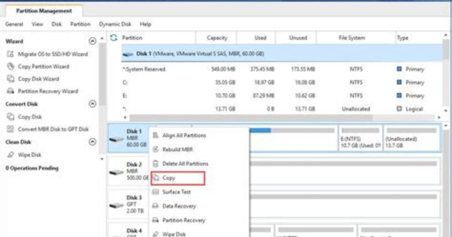Select the C: partition row
The height and width of the screenshot is (237, 452).
(282, 82)
